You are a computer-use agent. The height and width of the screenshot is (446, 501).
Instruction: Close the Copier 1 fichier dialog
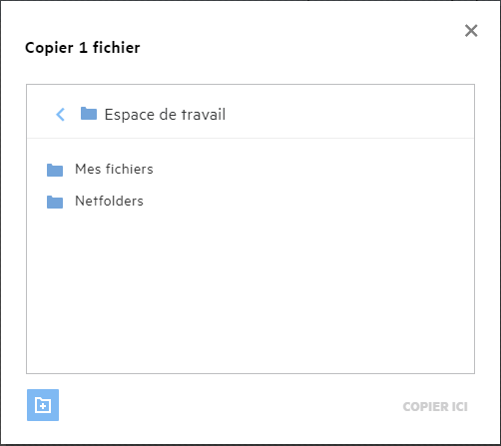pyautogui.click(x=471, y=31)
